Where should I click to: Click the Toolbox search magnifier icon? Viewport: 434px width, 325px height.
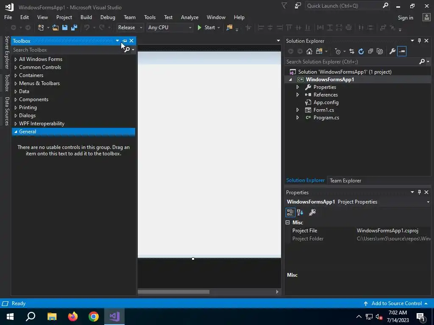tap(127, 50)
